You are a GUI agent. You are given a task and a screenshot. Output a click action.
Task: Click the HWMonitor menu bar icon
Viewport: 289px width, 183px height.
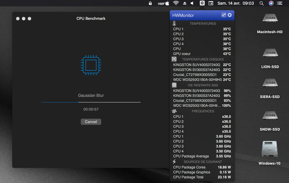(x=202, y=3)
